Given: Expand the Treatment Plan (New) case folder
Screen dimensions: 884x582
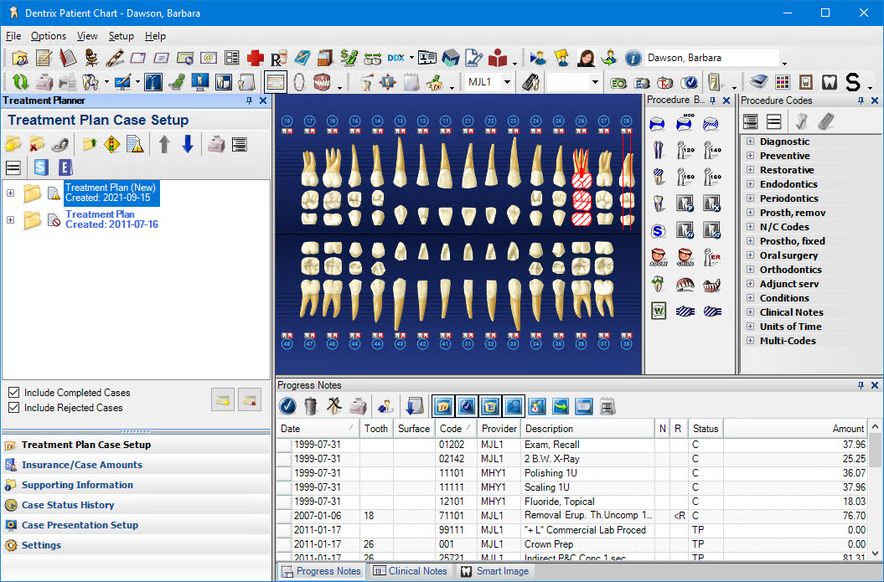Looking at the screenshot, I should [x=10, y=193].
